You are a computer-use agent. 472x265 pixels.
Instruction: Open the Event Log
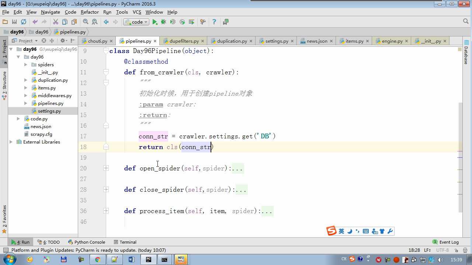445,242
